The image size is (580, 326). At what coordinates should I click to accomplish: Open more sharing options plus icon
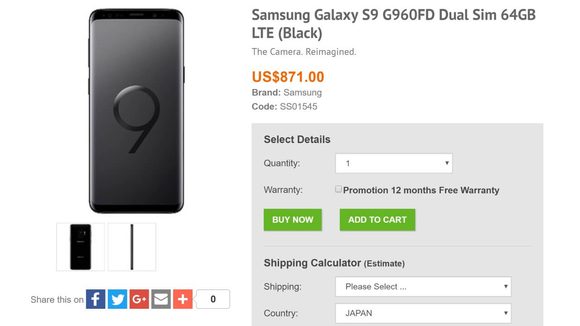[x=183, y=299]
